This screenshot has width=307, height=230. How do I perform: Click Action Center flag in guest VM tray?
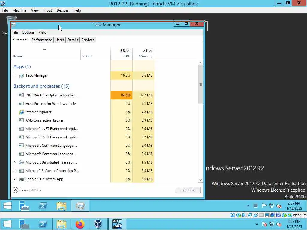[264, 205]
